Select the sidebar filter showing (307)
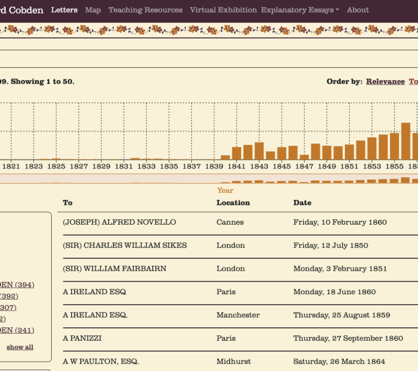 pos(8,308)
